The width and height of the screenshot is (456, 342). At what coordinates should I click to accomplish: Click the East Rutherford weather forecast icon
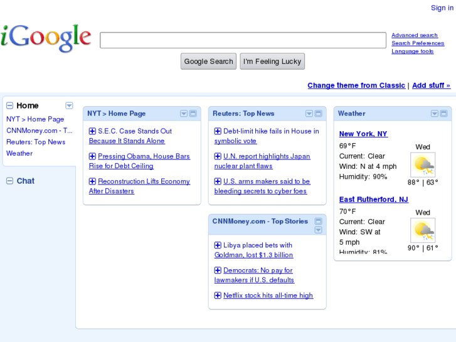pos(423,230)
